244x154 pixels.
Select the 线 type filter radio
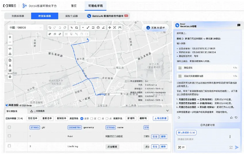click(x=99, y=118)
